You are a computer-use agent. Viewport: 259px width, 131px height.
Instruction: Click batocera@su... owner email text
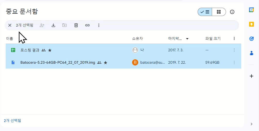coord(152,62)
